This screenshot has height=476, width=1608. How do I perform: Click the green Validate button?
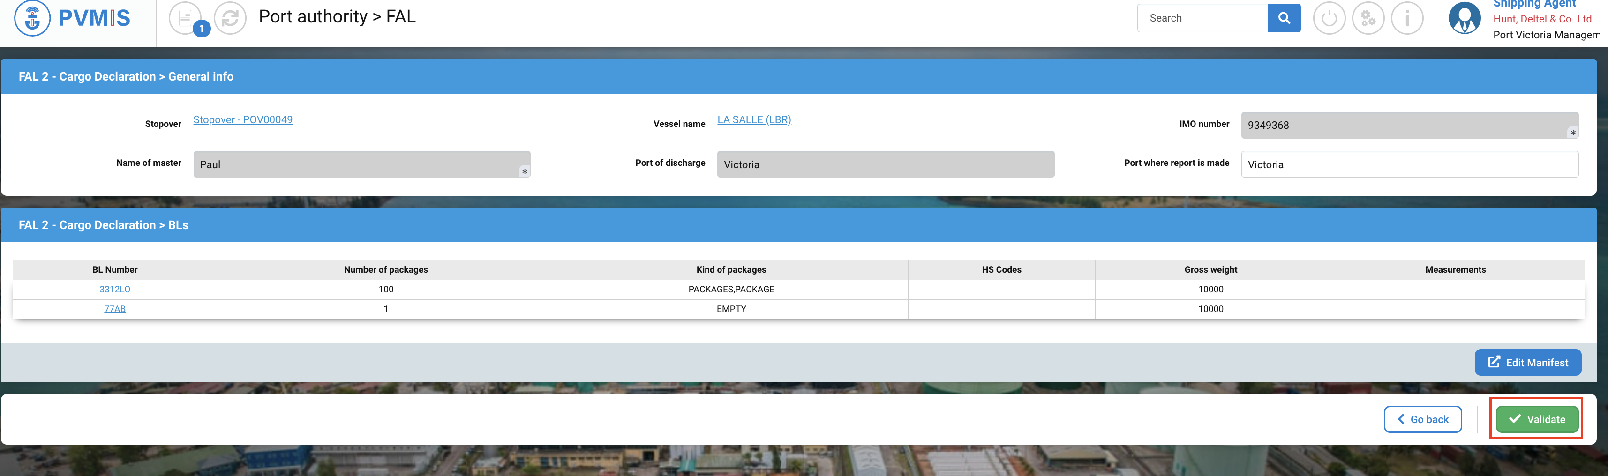[x=1536, y=419]
